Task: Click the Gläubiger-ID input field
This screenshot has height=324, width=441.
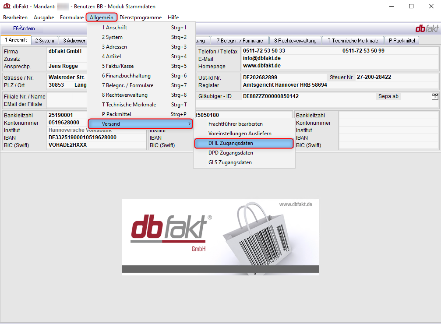Action: [307, 96]
